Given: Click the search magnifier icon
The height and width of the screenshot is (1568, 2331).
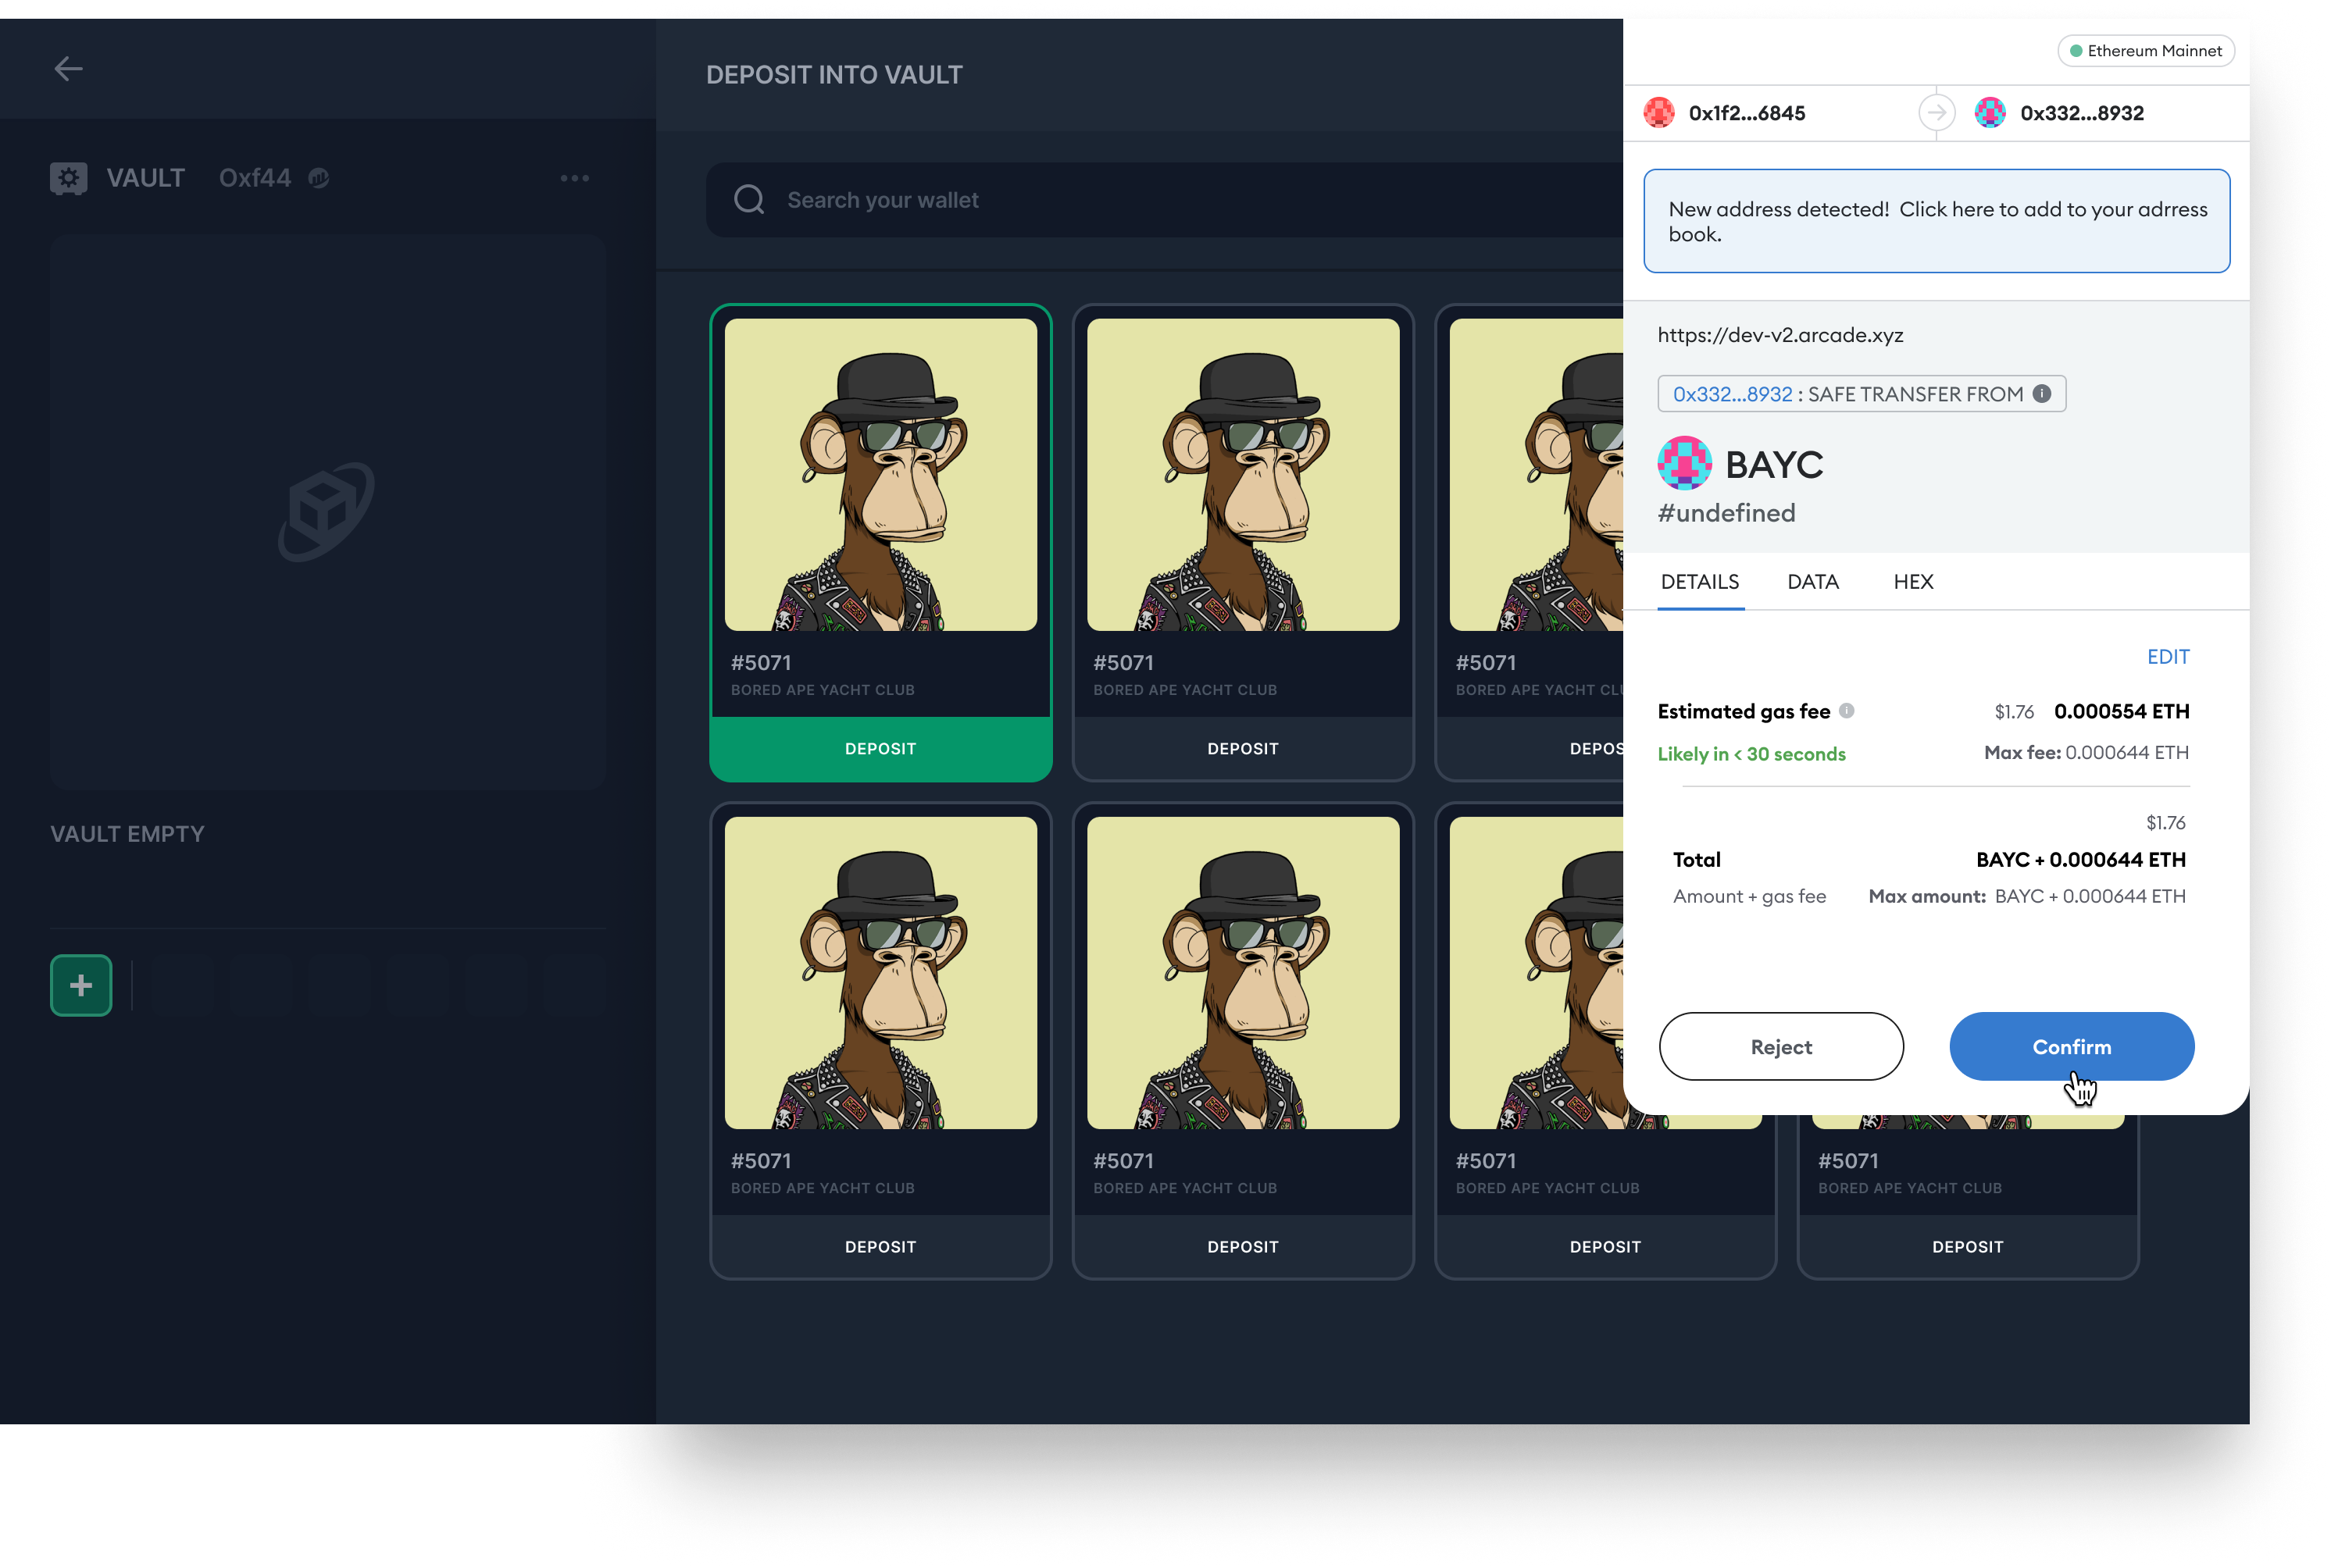Looking at the screenshot, I should tap(749, 200).
